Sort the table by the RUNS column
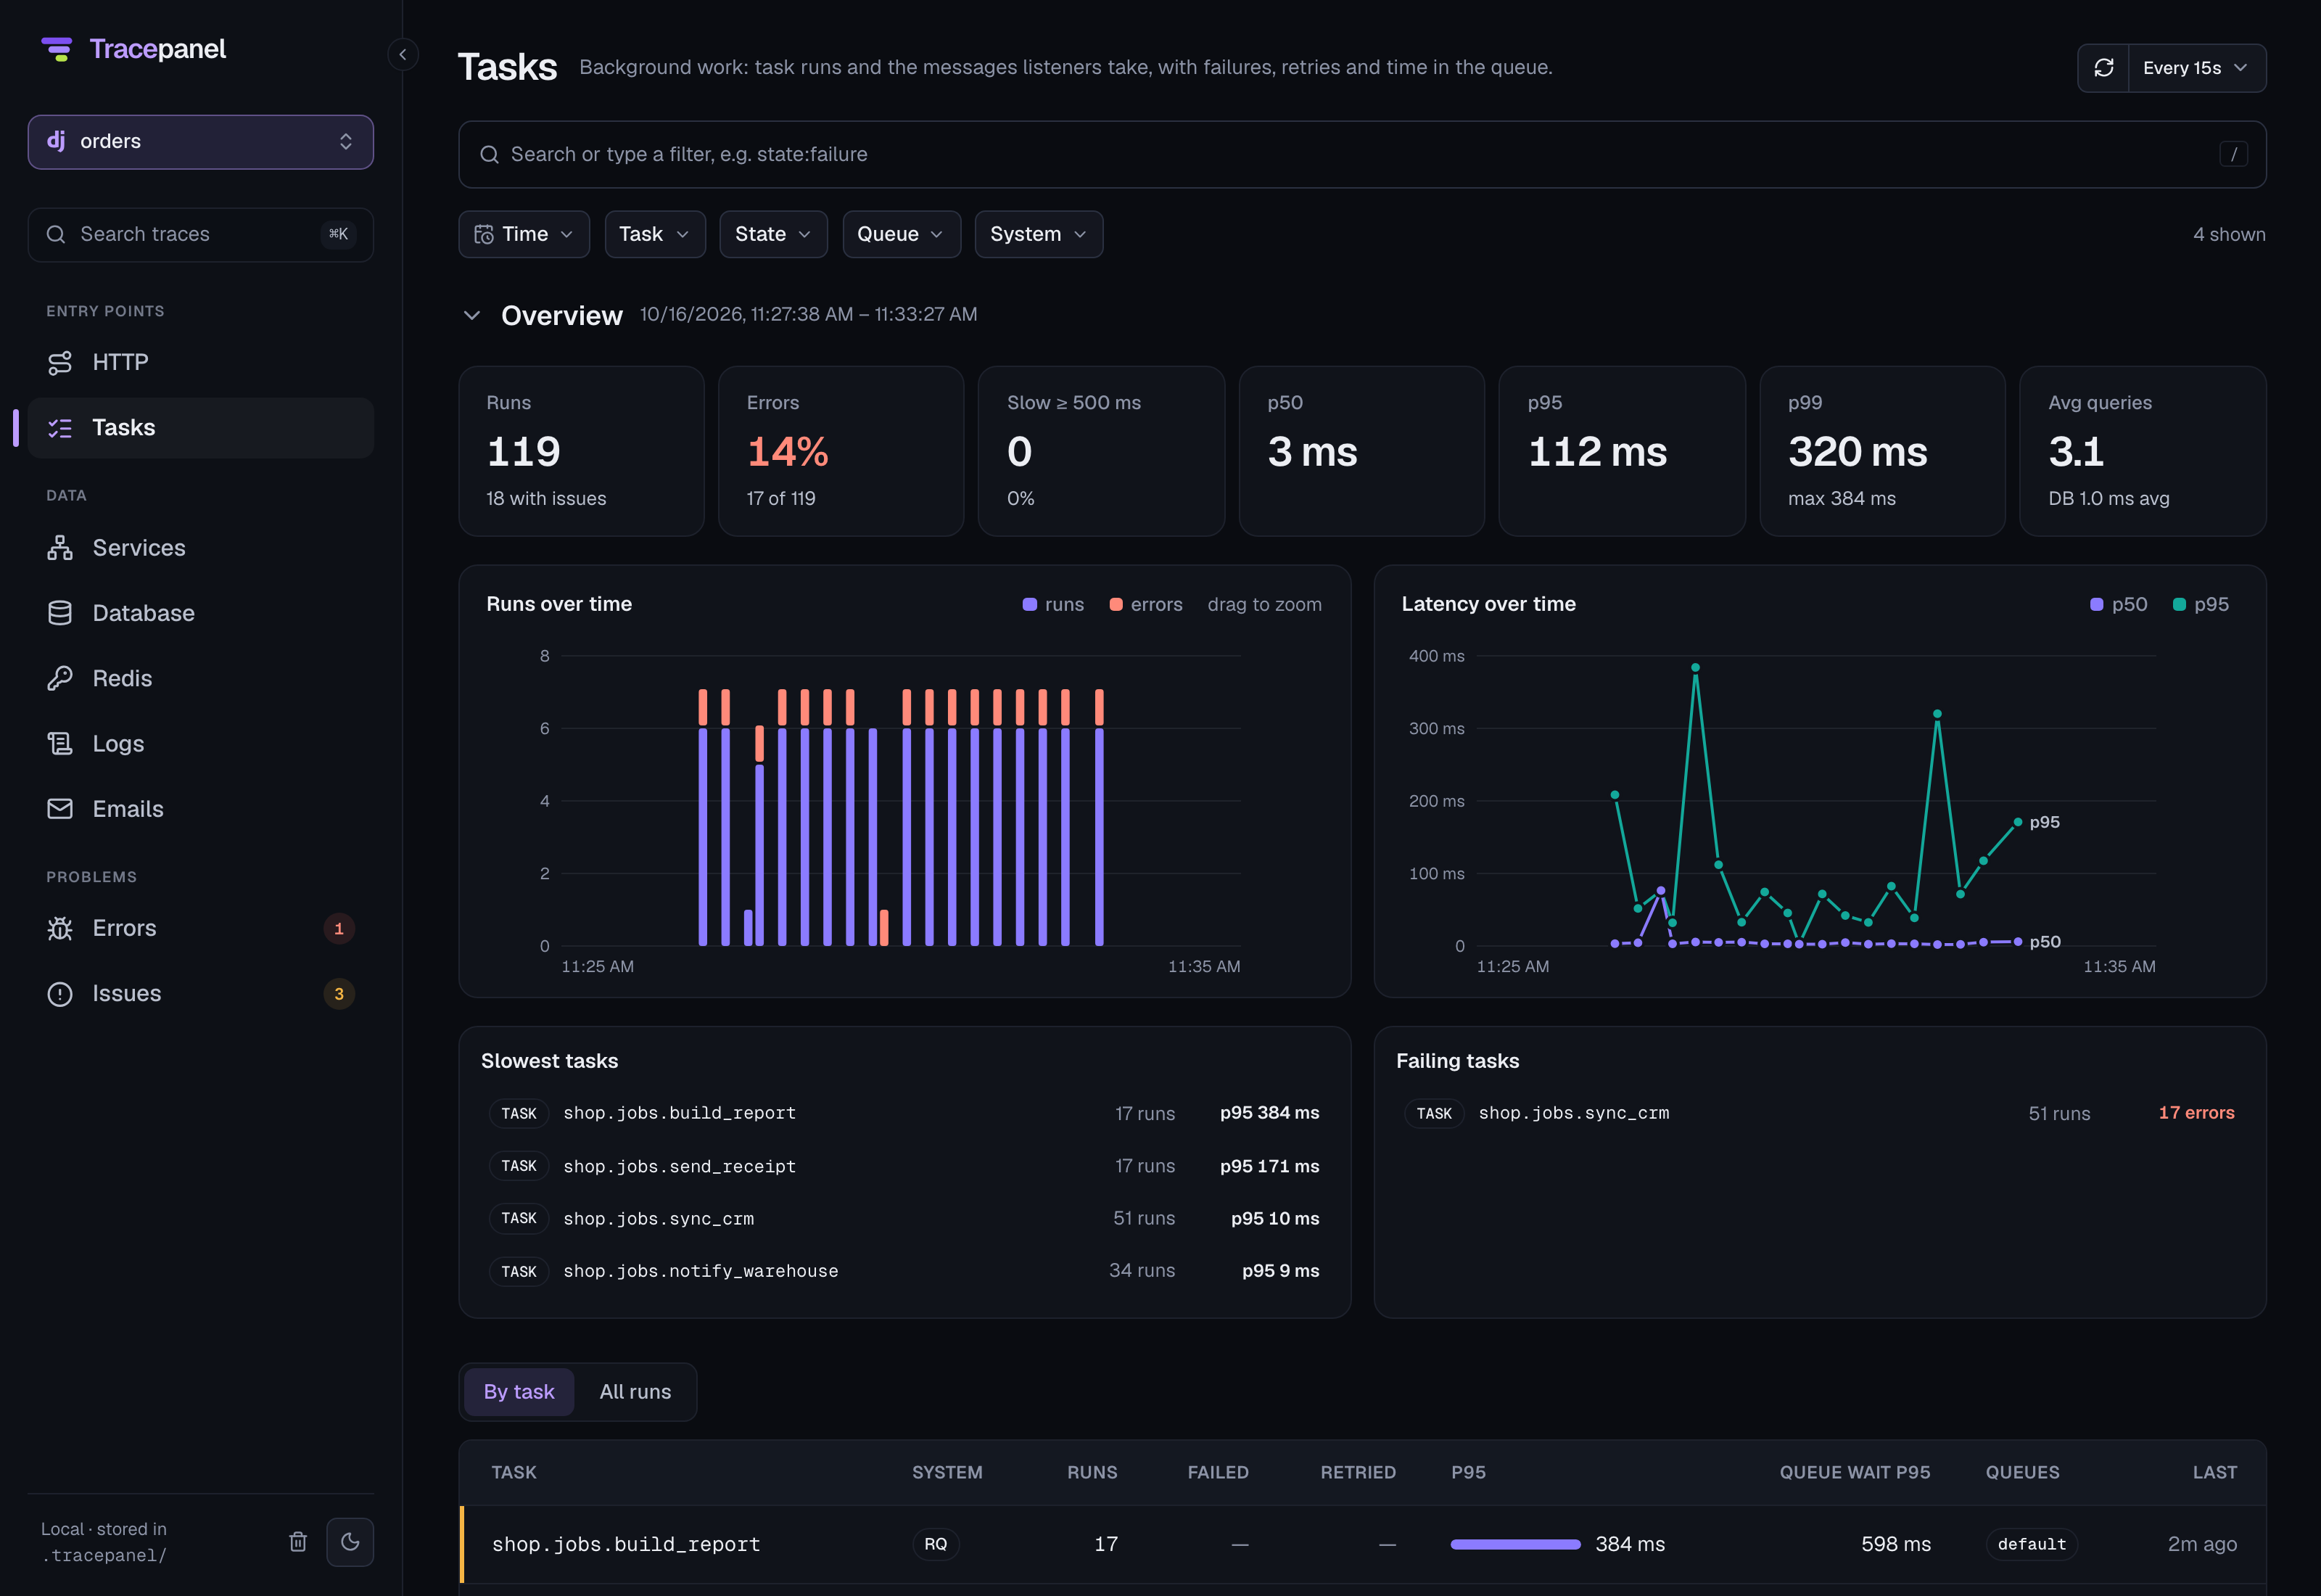Image resolution: width=2321 pixels, height=1596 pixels. pos(1092,1472)
